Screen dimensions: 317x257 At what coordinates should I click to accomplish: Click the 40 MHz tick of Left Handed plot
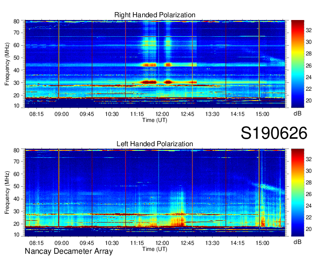(16, 199)
